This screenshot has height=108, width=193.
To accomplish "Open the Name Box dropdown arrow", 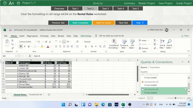I will pos(16,56).
